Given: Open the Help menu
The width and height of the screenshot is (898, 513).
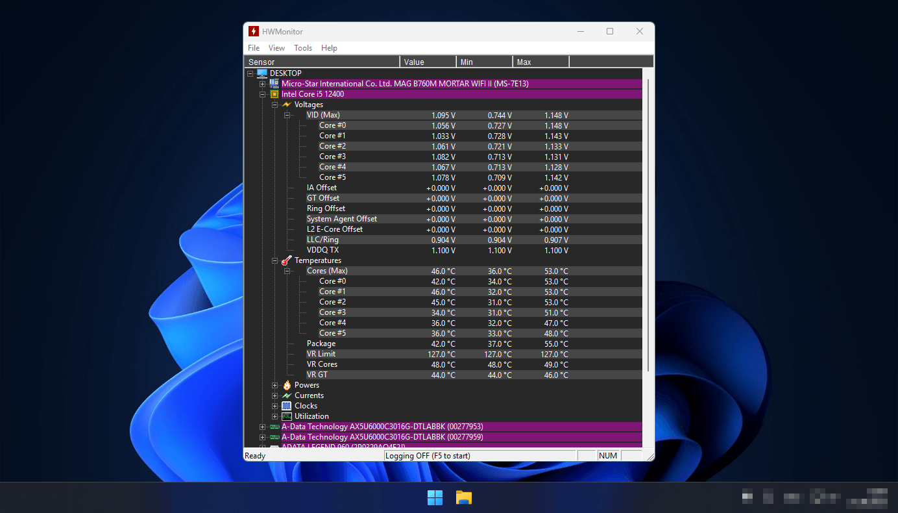Looking at the screenshot, I should click(x=329, y=48).
